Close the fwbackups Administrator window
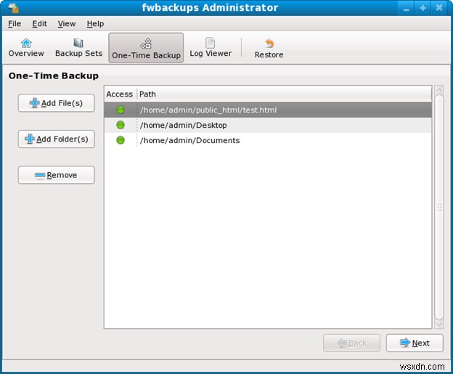453x374 pixels. point(439,8)
